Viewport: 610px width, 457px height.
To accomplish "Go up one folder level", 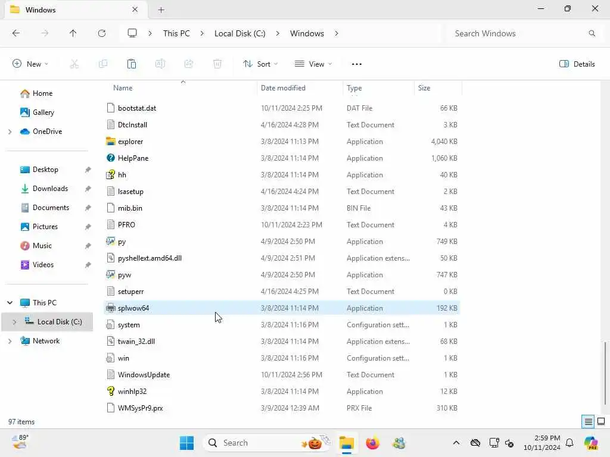I will tap(73, 33).
